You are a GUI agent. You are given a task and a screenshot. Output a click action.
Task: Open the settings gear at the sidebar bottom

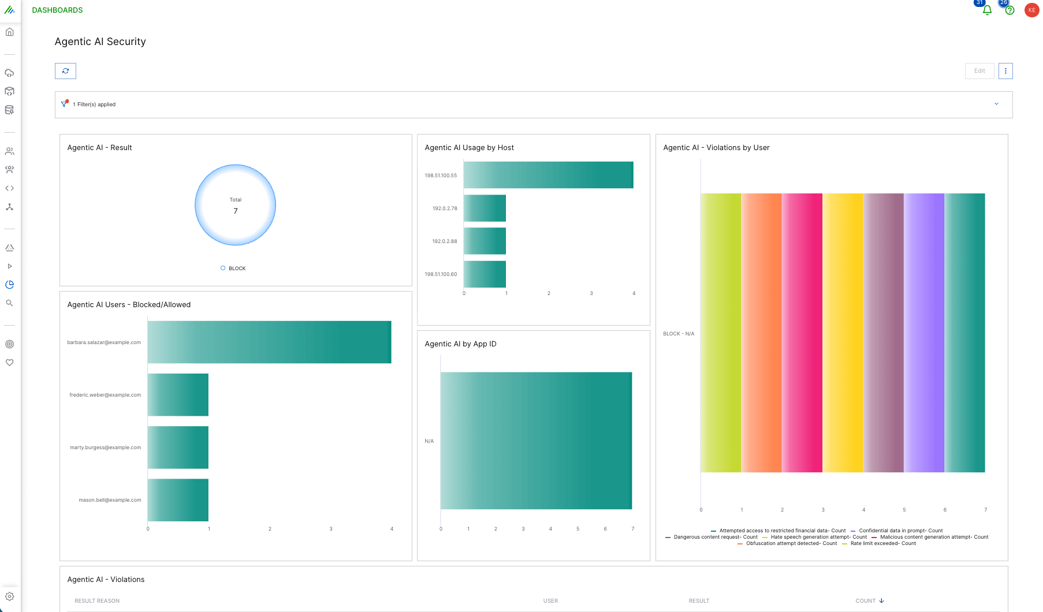pyautogui.click(x=9, y=596)
